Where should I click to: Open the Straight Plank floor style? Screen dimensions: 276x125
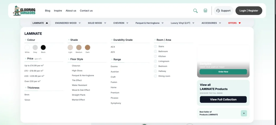coord(78,95)
